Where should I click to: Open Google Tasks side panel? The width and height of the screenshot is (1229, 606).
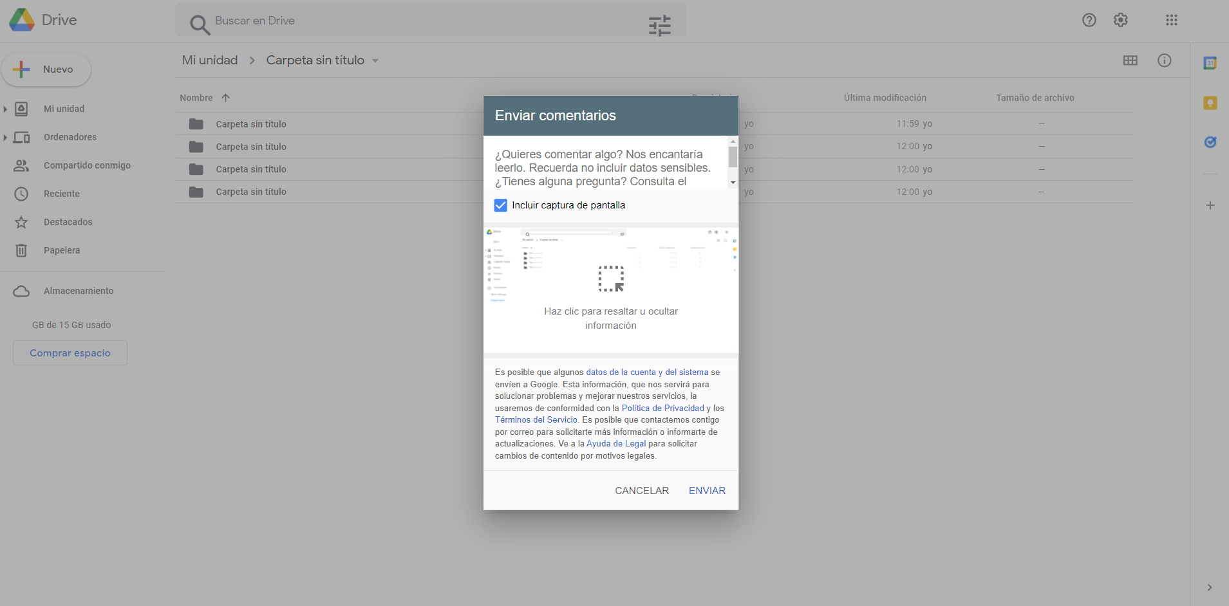(x=1210, y=142)
